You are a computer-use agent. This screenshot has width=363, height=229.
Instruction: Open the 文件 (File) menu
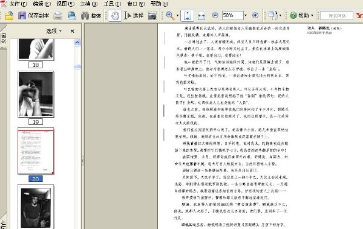(x=18, y=4)
